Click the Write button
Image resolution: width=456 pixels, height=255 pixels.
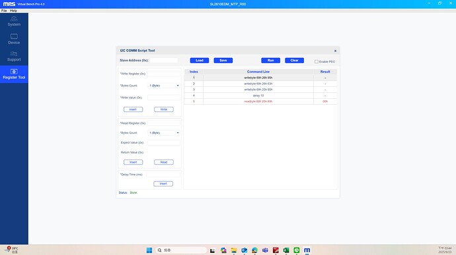164,109
